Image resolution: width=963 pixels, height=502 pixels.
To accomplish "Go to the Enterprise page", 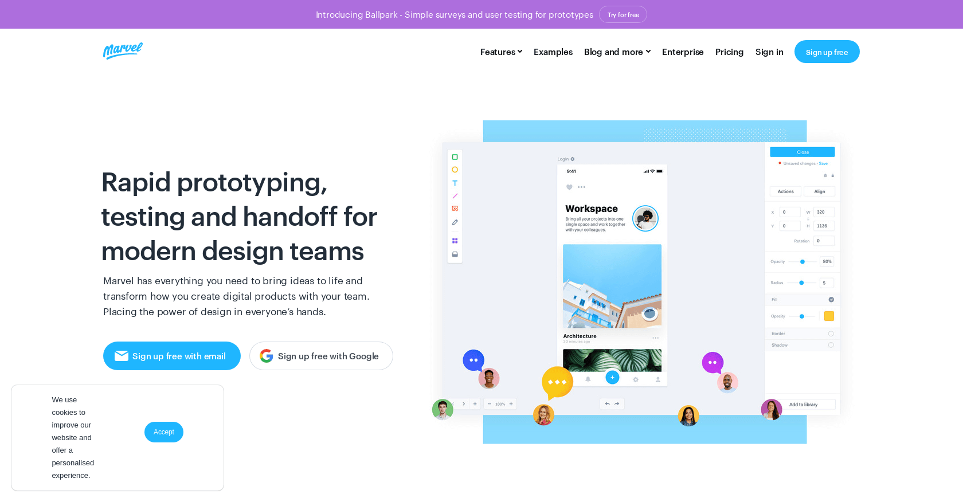I will pyautogui.click(x=683, y=52).
